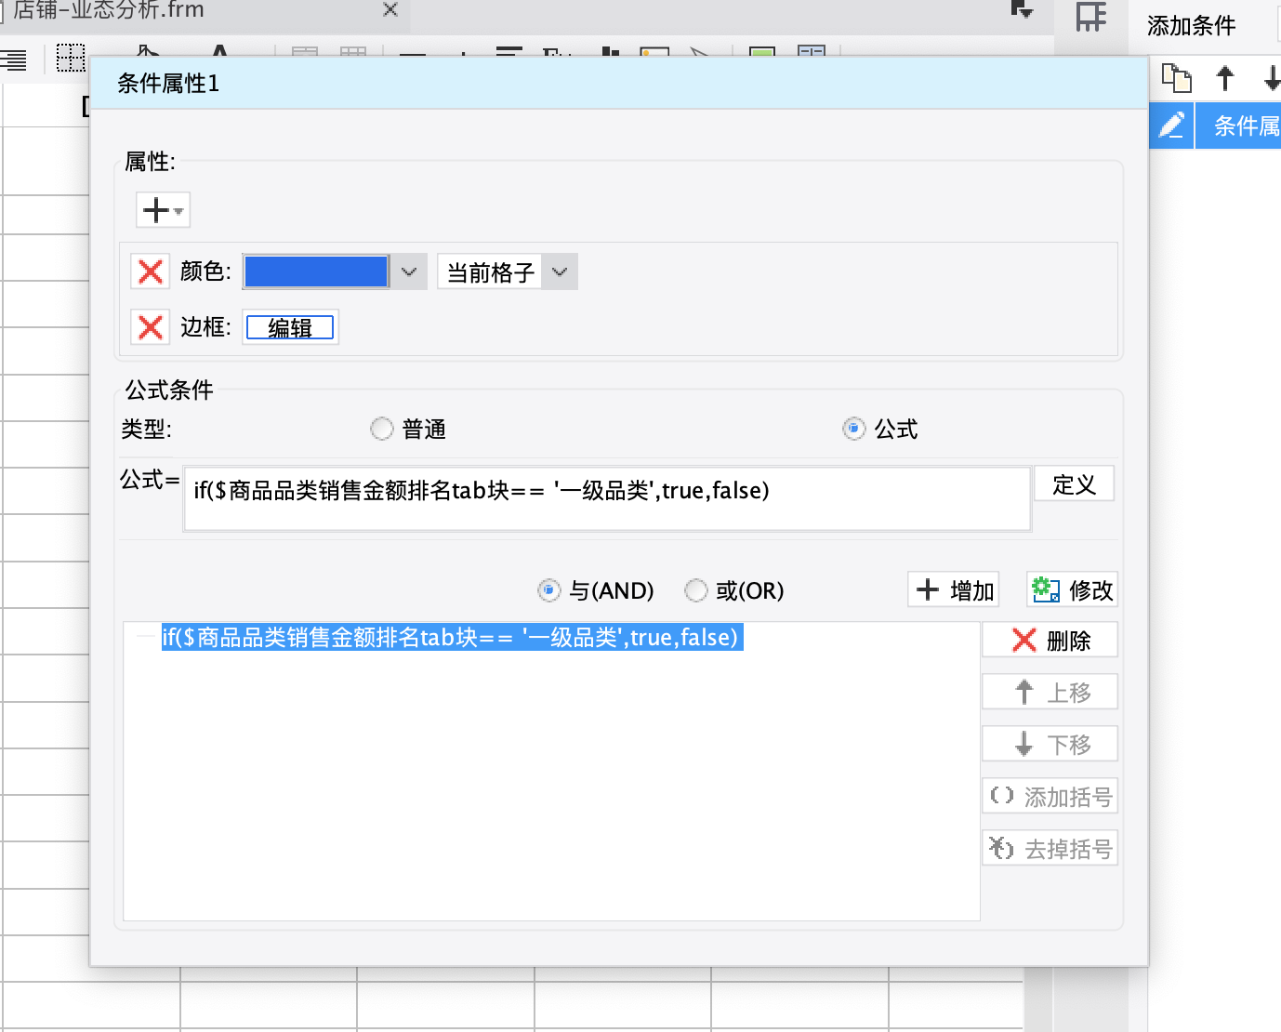This screenshot has height=1032, width=1281.
Task: Click the move-up arrow in right panel
Action: (1225, 78)
